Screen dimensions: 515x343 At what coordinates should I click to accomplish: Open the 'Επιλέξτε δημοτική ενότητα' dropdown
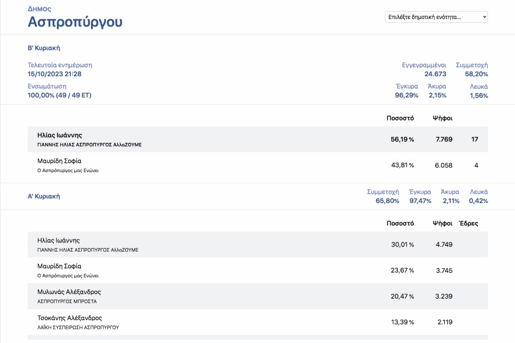[x=436, y=17]
